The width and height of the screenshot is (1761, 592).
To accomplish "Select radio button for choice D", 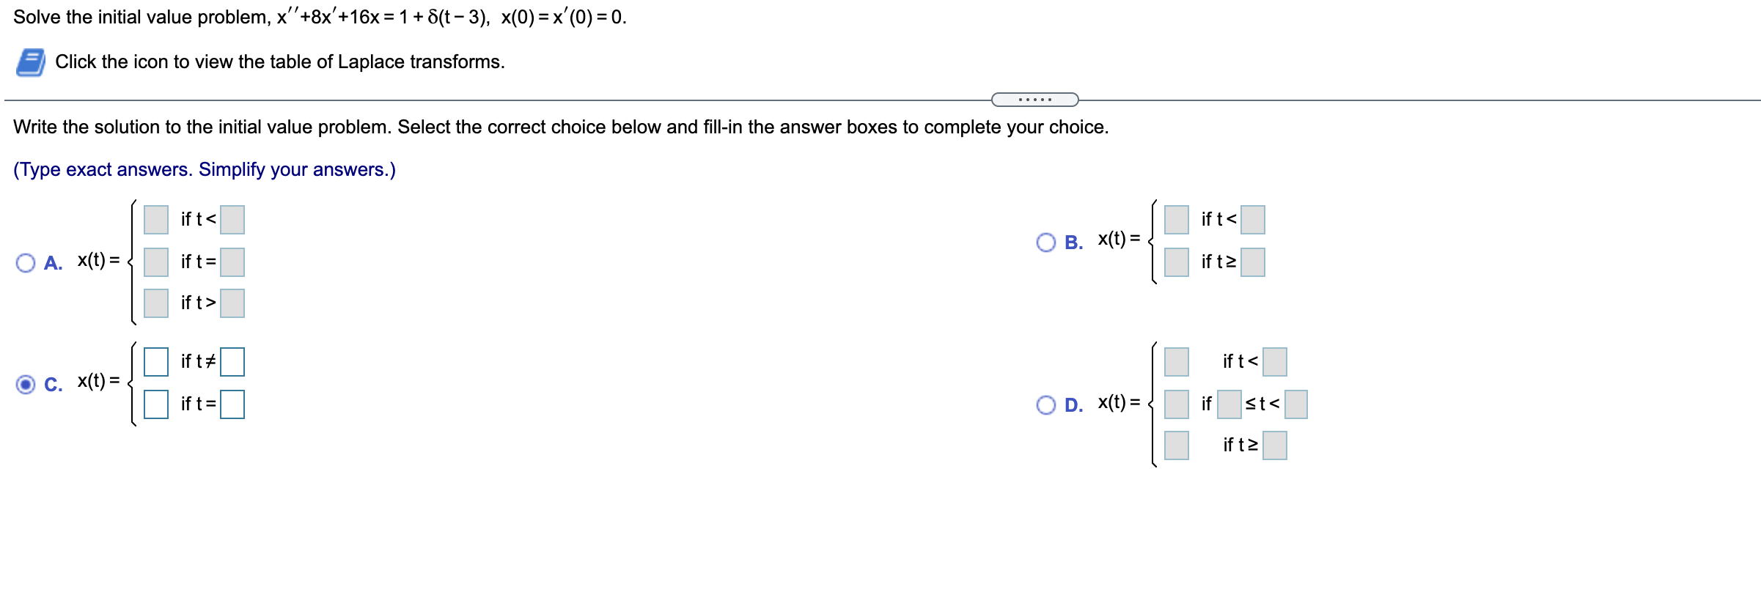I will point(1046,404).
